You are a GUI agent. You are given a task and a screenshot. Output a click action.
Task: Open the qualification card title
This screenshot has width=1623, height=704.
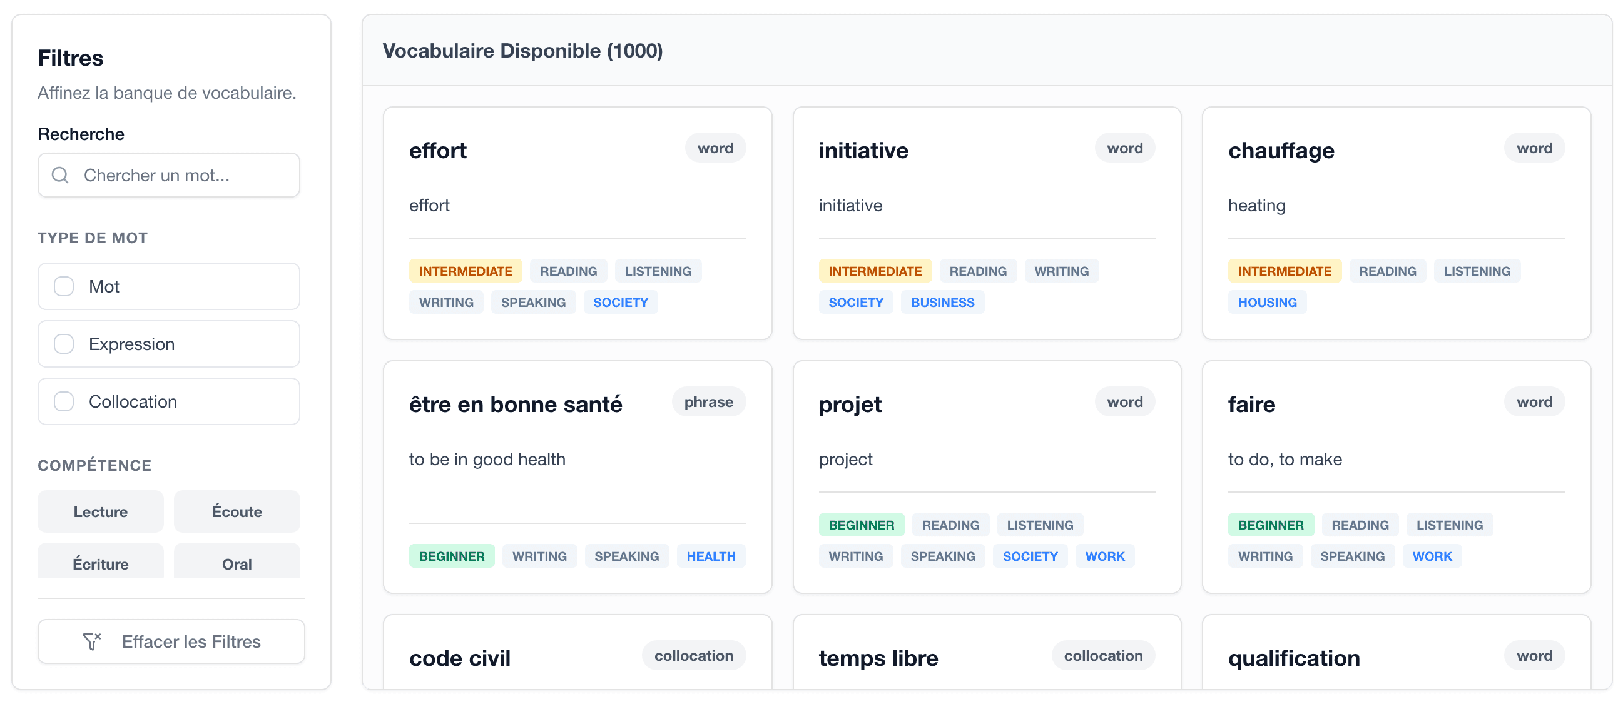pyautogui.click(x=1294, y=658)
